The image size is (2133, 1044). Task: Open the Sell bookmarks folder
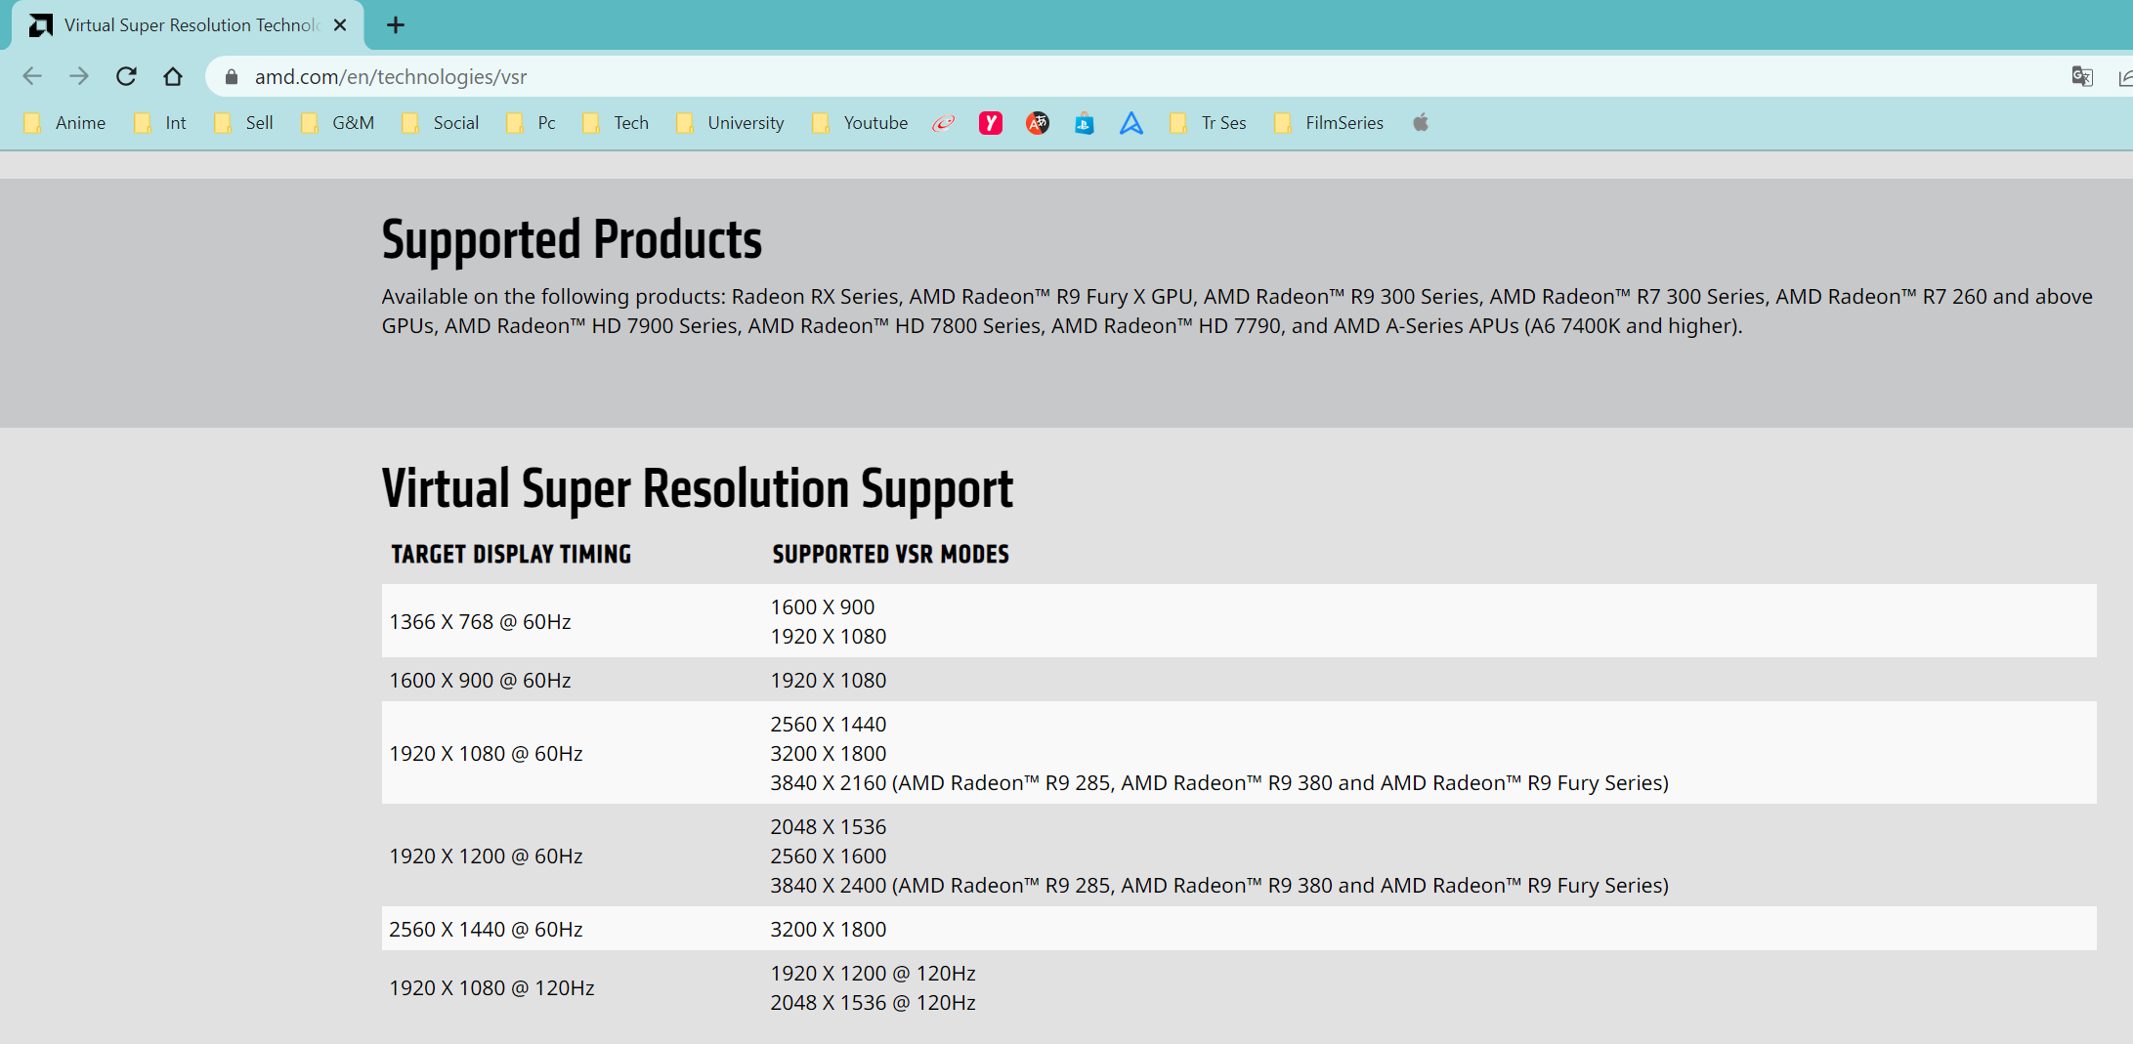pos(244,123)
